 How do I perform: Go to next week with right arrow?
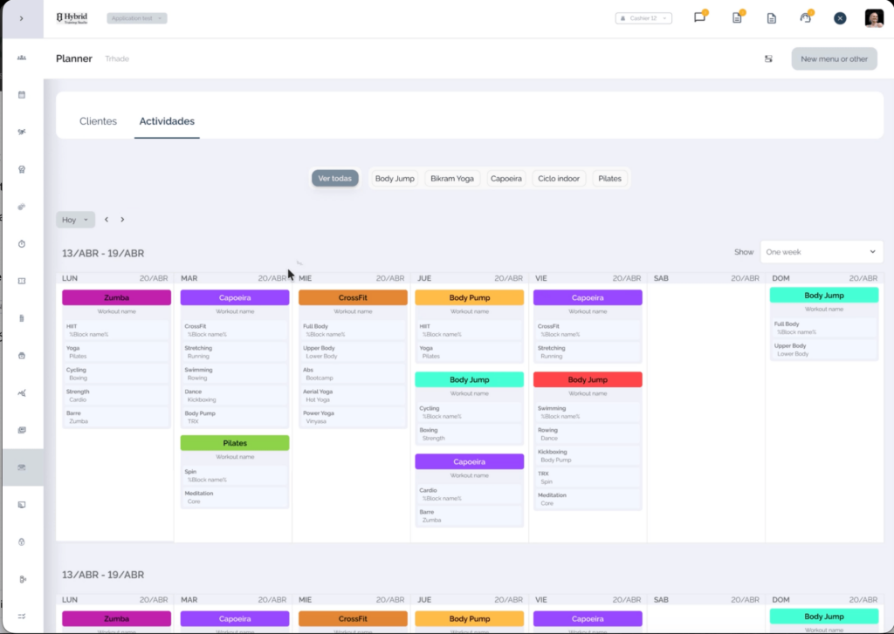coord(122,219)
